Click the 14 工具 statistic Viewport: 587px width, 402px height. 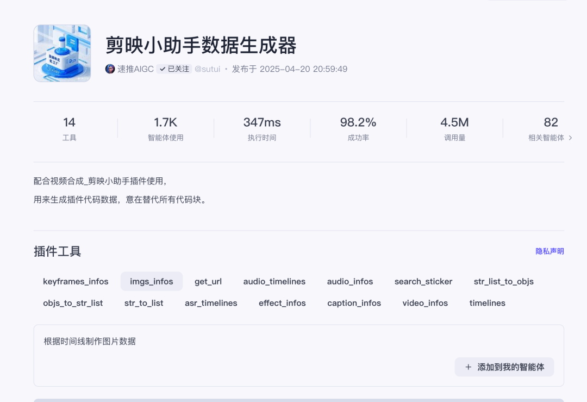[x=69, y=128]
